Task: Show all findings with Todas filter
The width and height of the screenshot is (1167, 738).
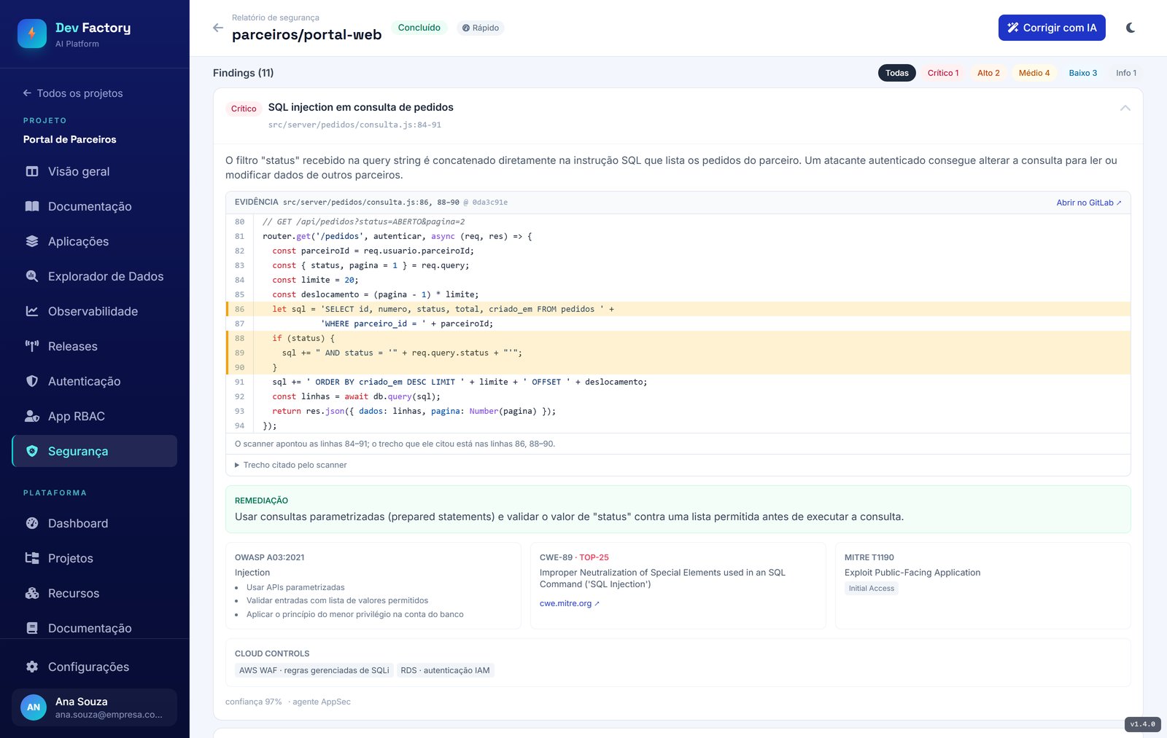Action: (x=897, y=73)
